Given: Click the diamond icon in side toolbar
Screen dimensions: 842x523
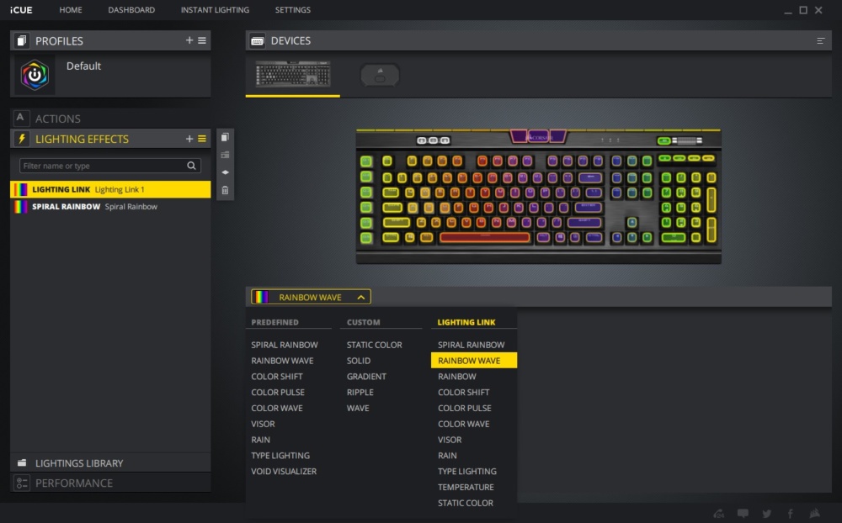Looking at the screenshot, I should (x=225, y=172).
